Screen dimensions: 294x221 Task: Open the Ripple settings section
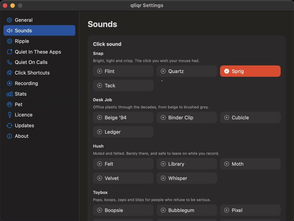[x=39, y=41]
